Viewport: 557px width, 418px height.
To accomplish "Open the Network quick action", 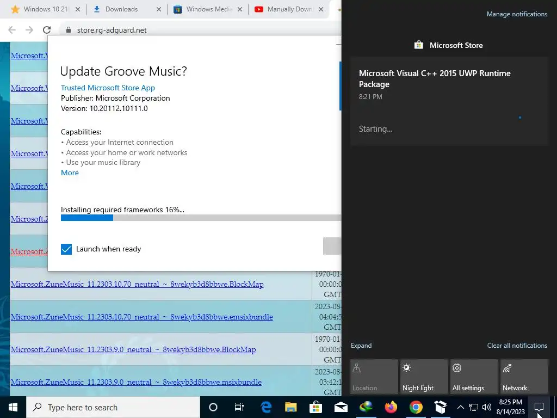I will coord(524,377).
